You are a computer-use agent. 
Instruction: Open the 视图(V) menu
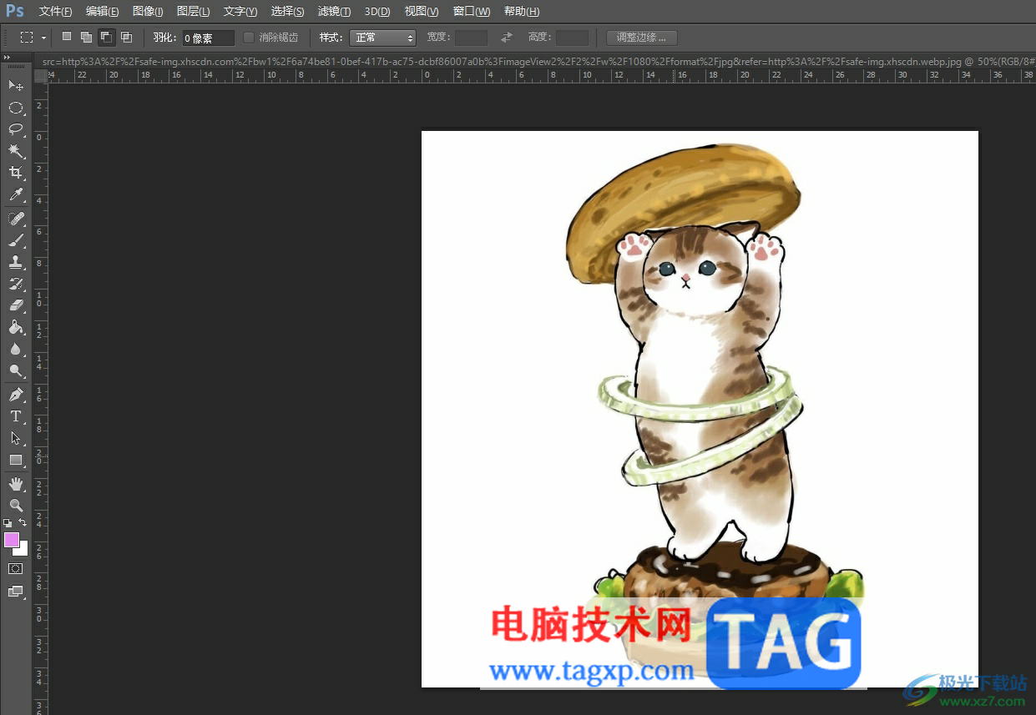pos(421,12)
